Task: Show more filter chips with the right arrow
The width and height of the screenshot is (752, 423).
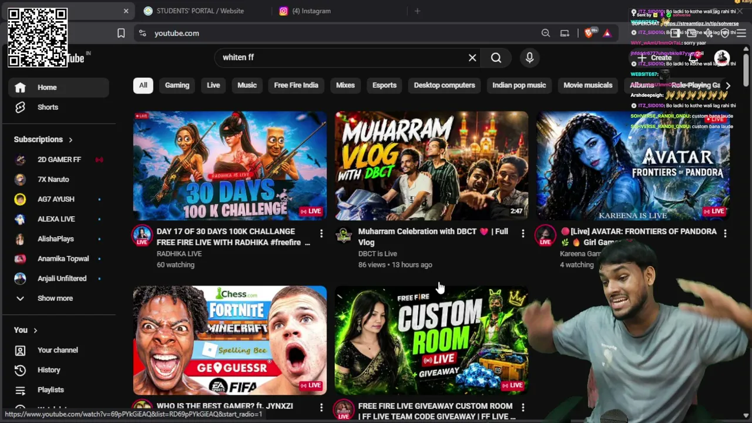Action: tap(728, 85)
